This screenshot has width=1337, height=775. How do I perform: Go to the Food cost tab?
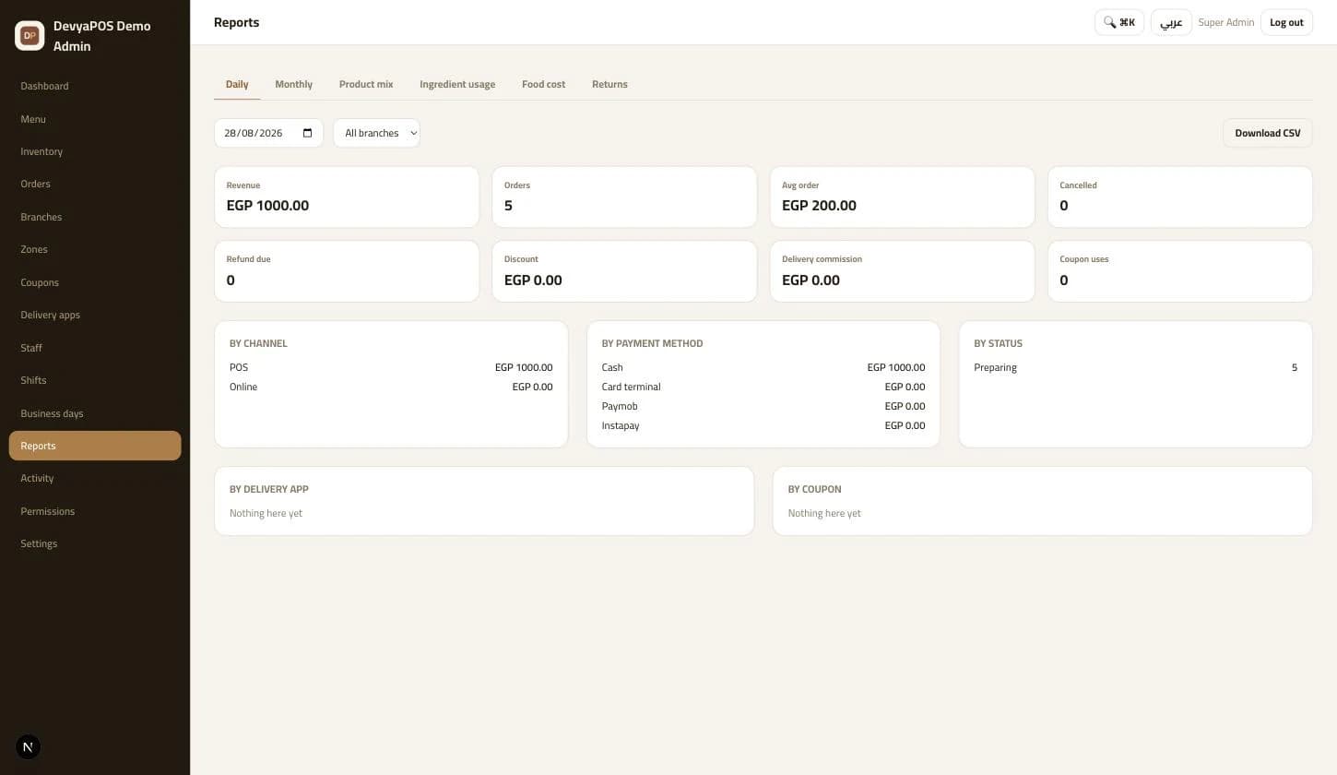coord(543,84)
